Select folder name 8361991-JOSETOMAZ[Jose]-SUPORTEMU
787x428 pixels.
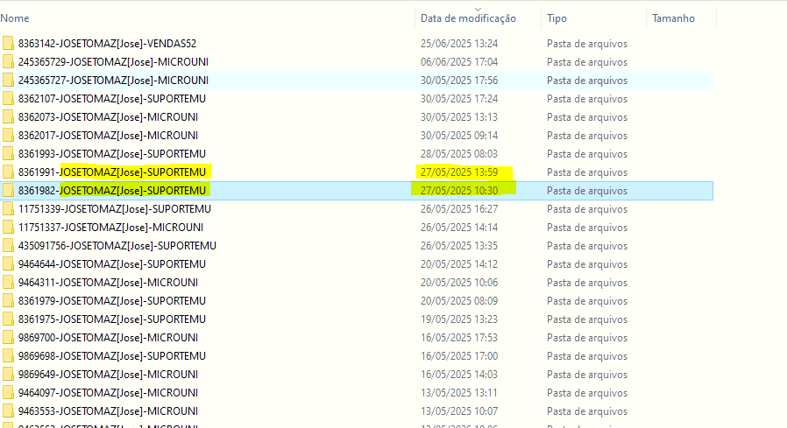112,172
